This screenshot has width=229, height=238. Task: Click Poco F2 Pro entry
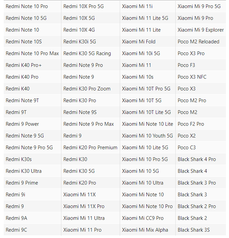(191, 124)
